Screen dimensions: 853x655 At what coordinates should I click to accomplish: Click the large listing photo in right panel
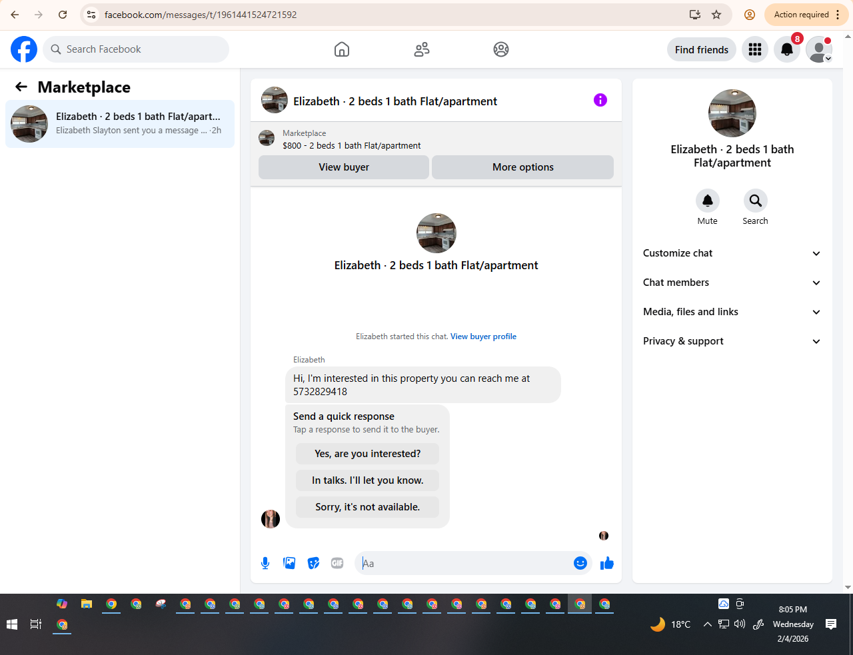pyautogui.click(x=732, y=113)
